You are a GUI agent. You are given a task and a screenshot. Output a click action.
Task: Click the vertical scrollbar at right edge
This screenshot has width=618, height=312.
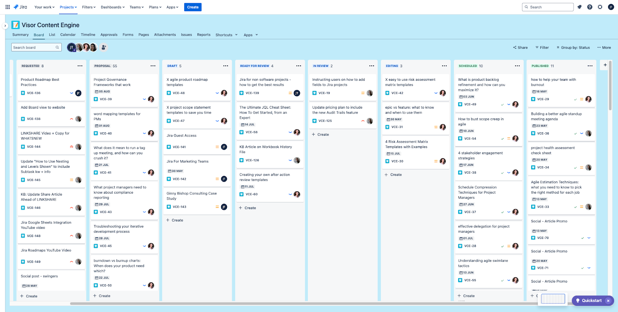tap(610, 85)
